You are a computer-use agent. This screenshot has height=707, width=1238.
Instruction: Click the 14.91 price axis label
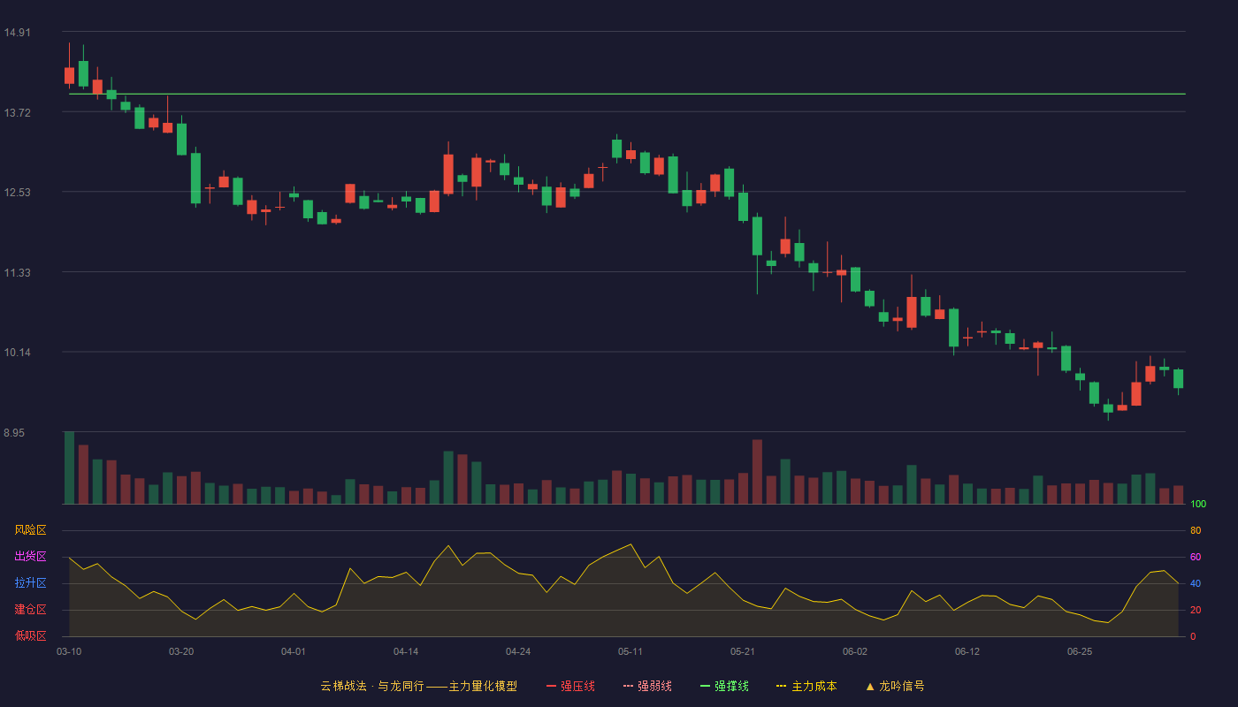(17, 33)
